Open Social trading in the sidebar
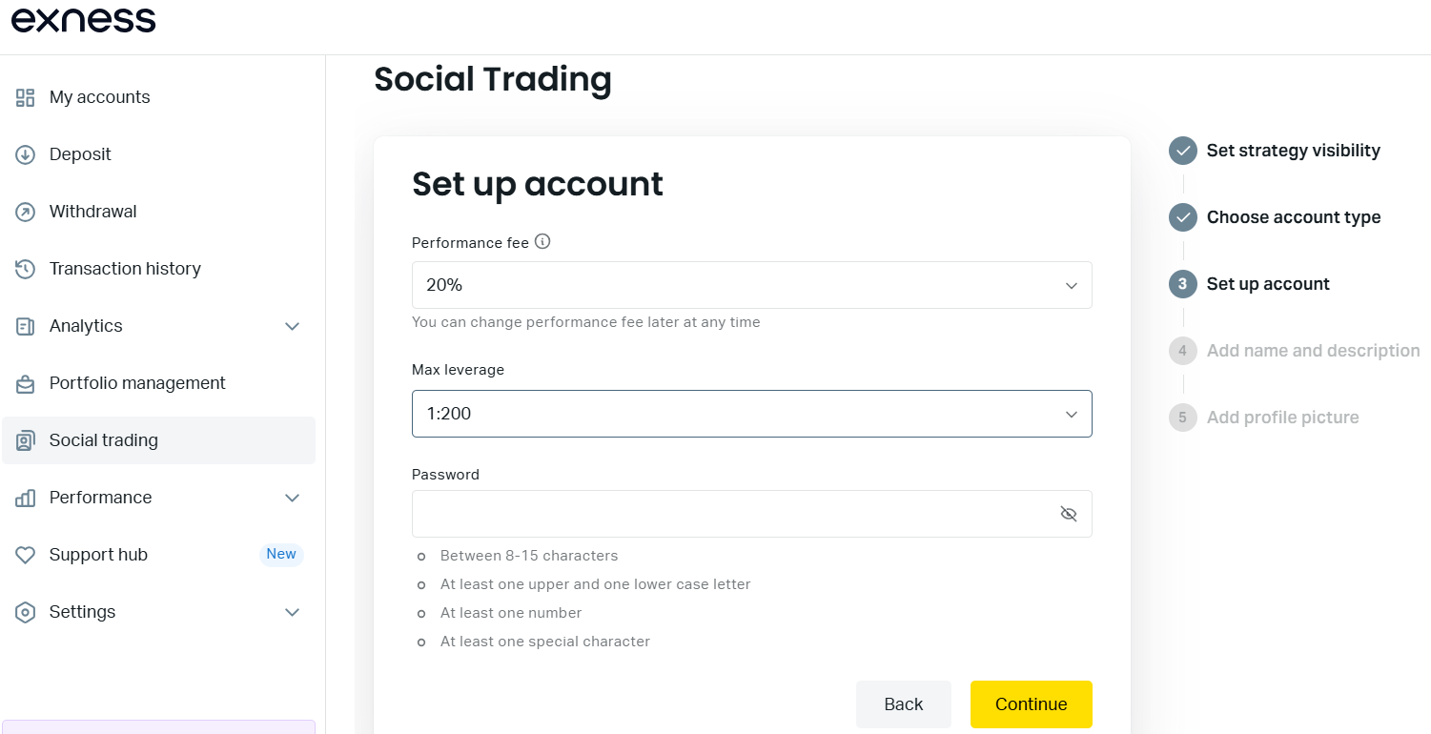 click(x=104, y=440)
